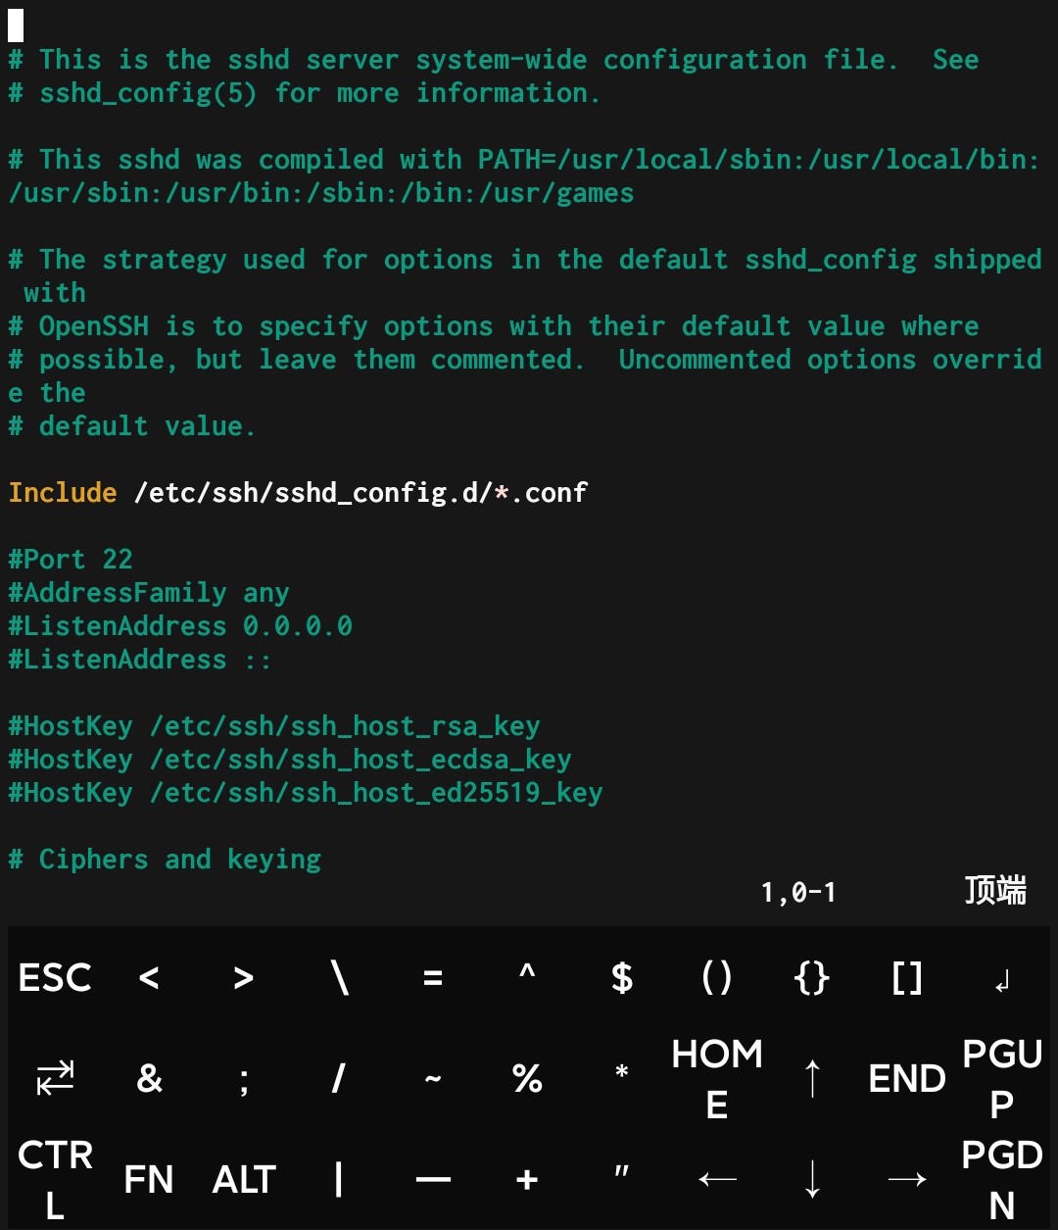
Task: Tap the parentheses () key
Action: tap(717, 978)
